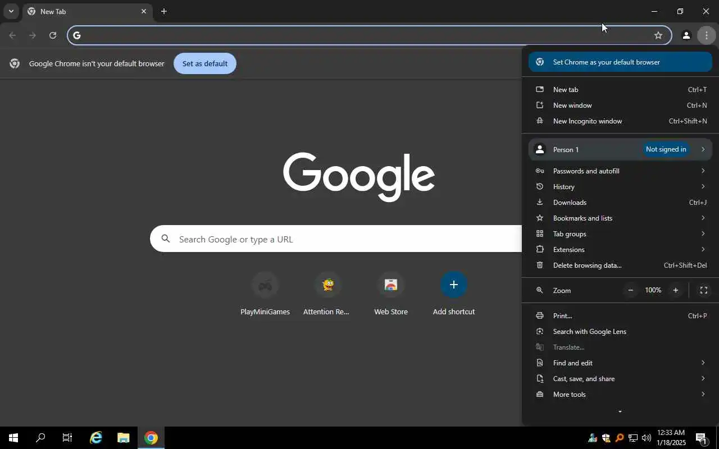Select Print from the menu
Screen dimensions: 719x449
[x=620, y=315]
